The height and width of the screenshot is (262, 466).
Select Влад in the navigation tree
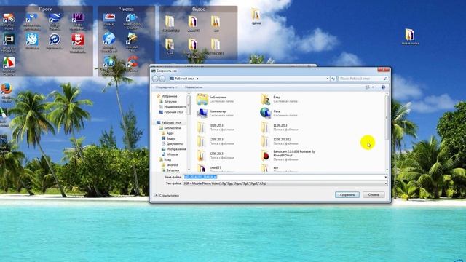pos(165,159)
